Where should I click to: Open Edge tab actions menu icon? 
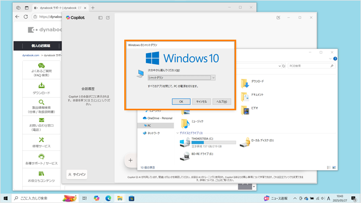tap(27, 8)
